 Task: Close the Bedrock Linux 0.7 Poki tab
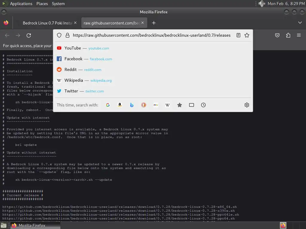click(75, 23)
